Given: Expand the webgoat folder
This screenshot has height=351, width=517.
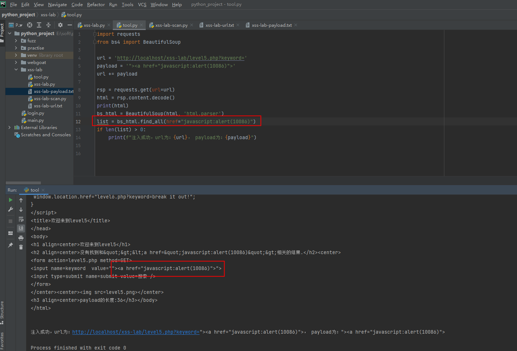Looking at the screenshot, I should coord(16,63).
